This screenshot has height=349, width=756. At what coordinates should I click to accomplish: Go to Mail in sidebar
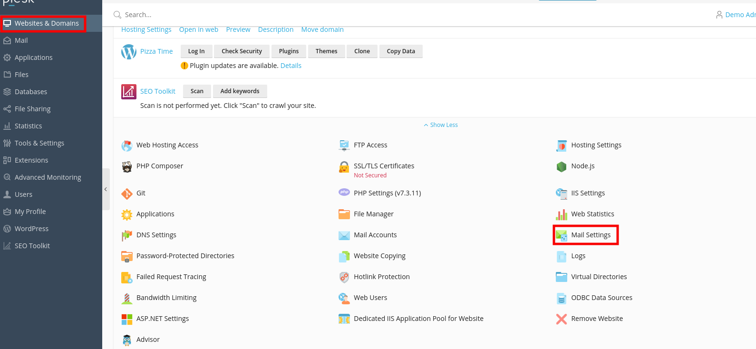point(51,40)
